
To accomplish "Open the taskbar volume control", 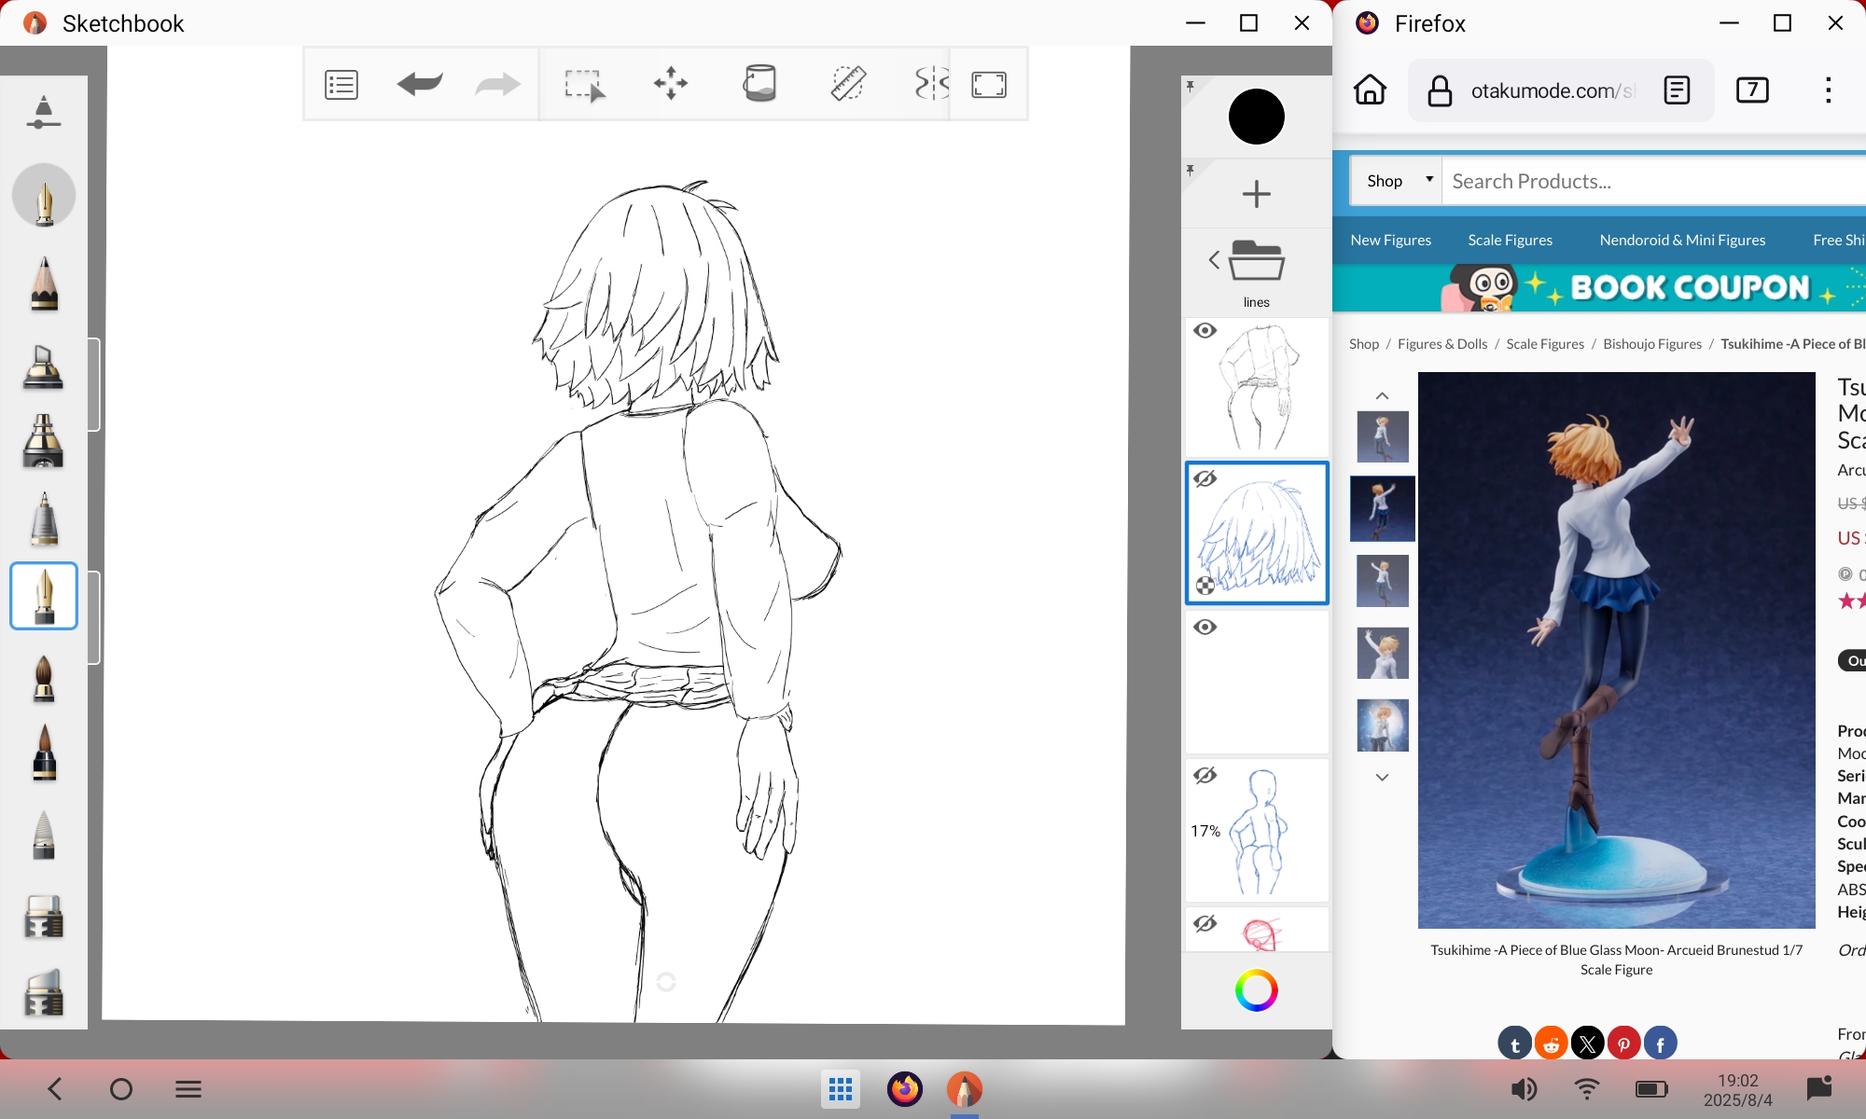I will coord(1524,1088).
